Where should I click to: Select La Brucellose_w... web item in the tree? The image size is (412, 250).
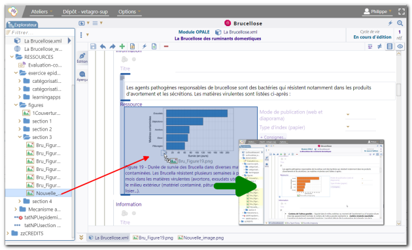coord(43,49)
